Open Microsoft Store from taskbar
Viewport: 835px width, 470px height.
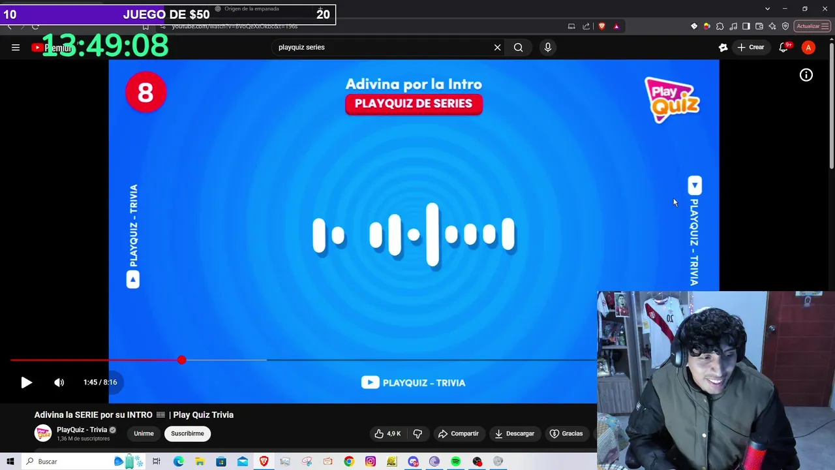click(x=221, y=462)
